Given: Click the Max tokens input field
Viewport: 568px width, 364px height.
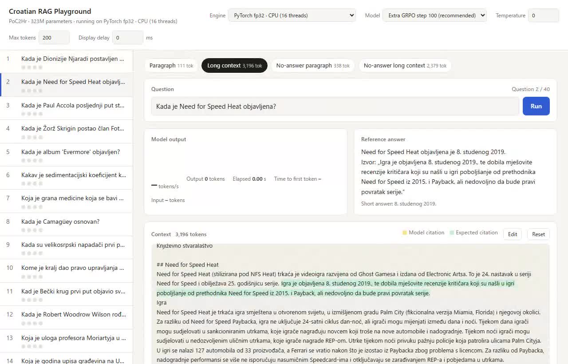Looking at the screenshot, I should coord(54,38).
